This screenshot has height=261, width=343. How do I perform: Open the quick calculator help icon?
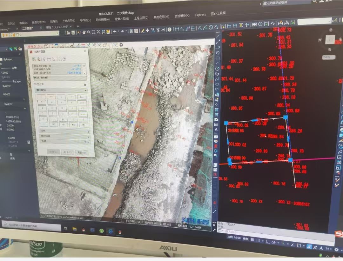coord(64,59)
